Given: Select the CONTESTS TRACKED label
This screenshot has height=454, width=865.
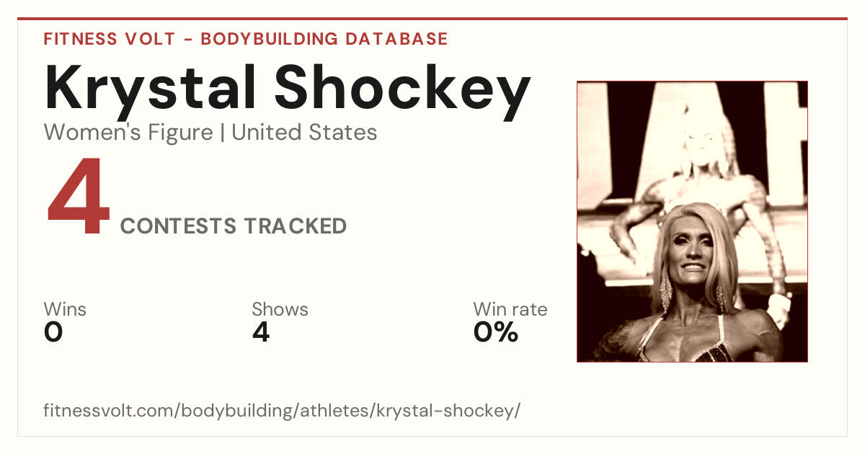Looking at the screenshot, I should point(234,226).
